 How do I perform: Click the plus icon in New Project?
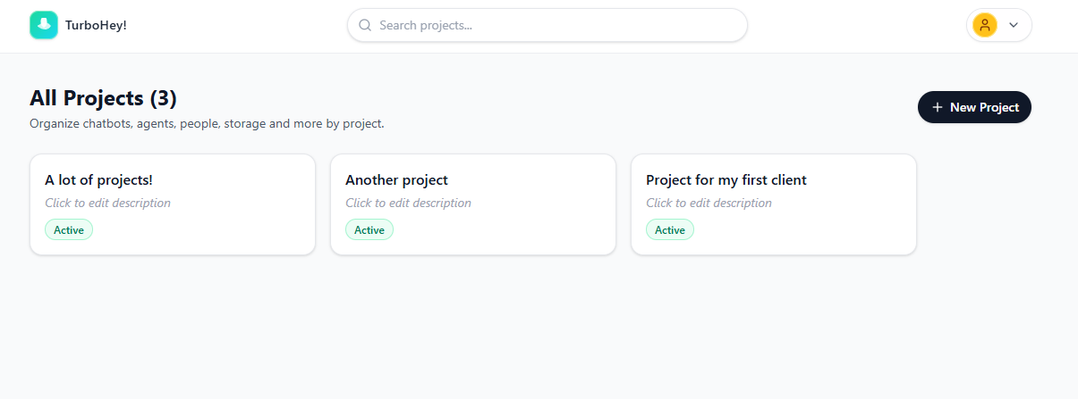[x=937, y=107]
